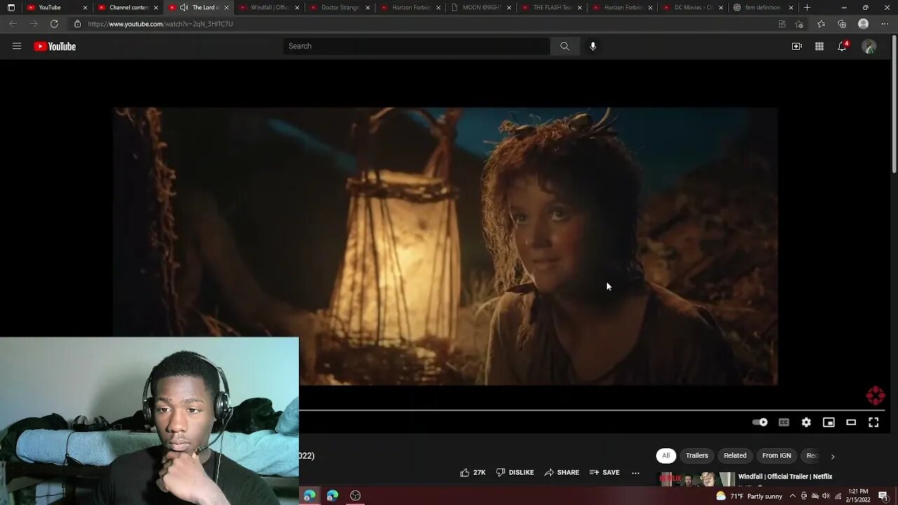Image resolution: width=898 pixels, height=505 pixels.
Task: Enable theater mode
Action: pyautogui.click(x=851, y=422)
